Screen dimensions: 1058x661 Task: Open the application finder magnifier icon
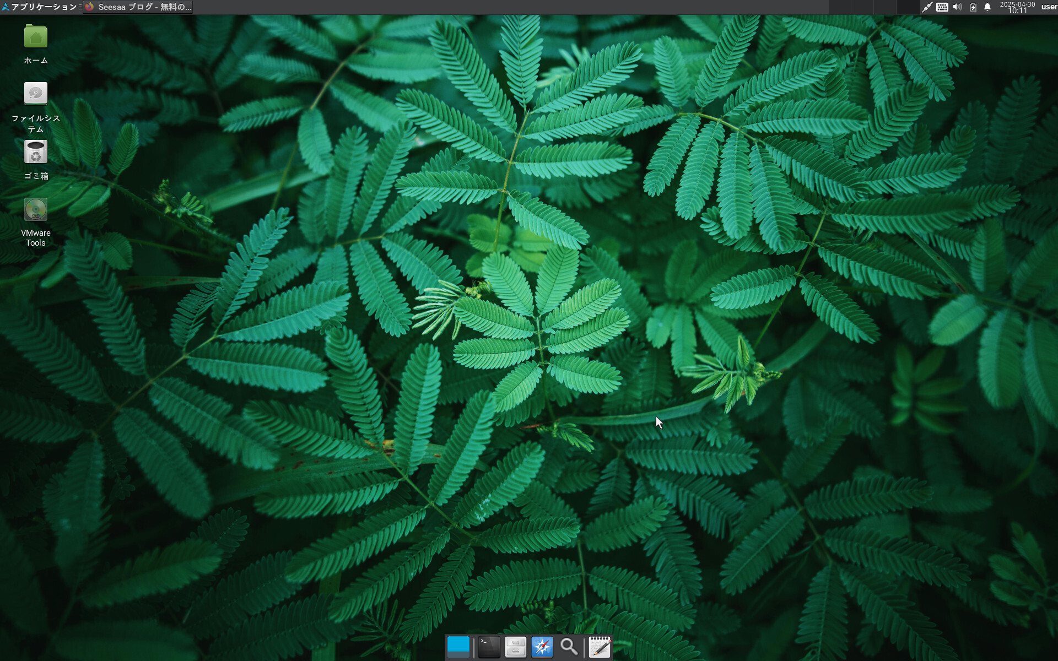tap(569, 647)
